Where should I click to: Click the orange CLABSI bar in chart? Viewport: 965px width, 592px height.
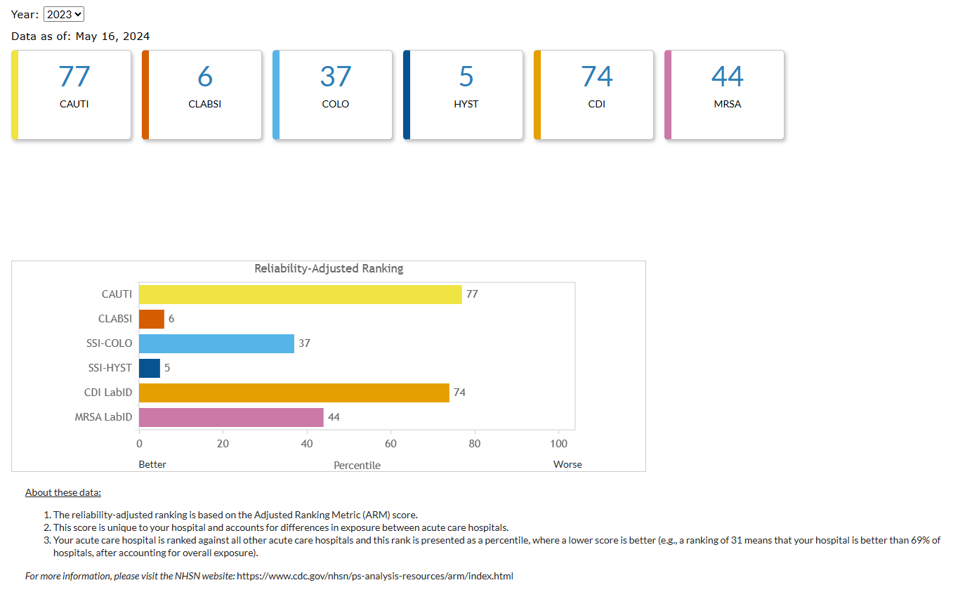151,319
